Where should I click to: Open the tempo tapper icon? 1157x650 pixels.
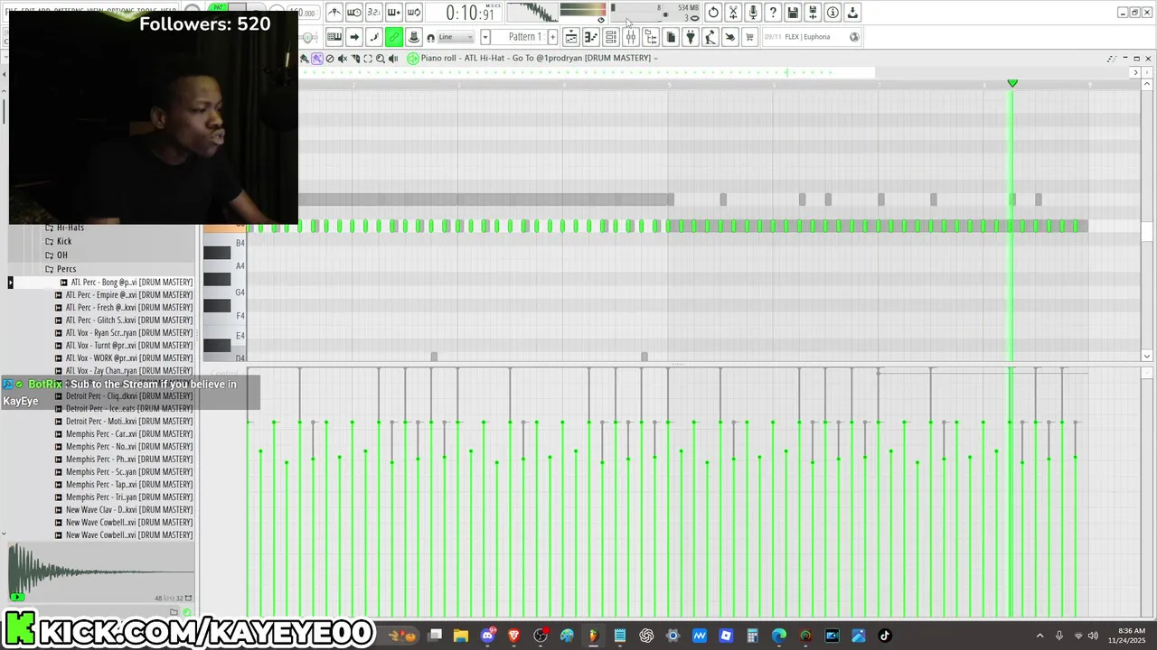coord(710,37)
